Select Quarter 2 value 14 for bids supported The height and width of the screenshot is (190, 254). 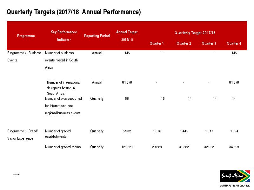[x=190, y=98]
